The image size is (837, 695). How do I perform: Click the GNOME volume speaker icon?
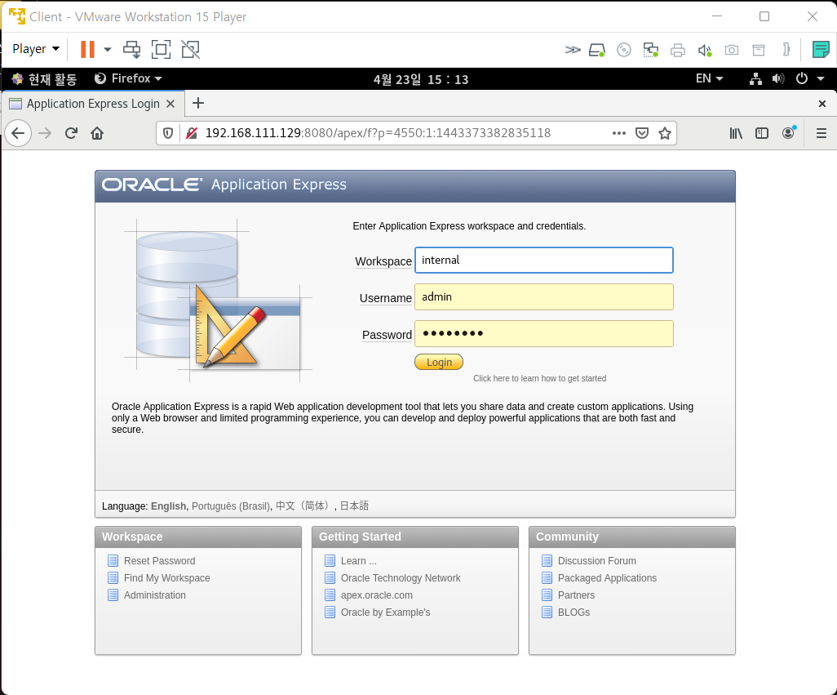pyautogui.click(x=778, y=79)
